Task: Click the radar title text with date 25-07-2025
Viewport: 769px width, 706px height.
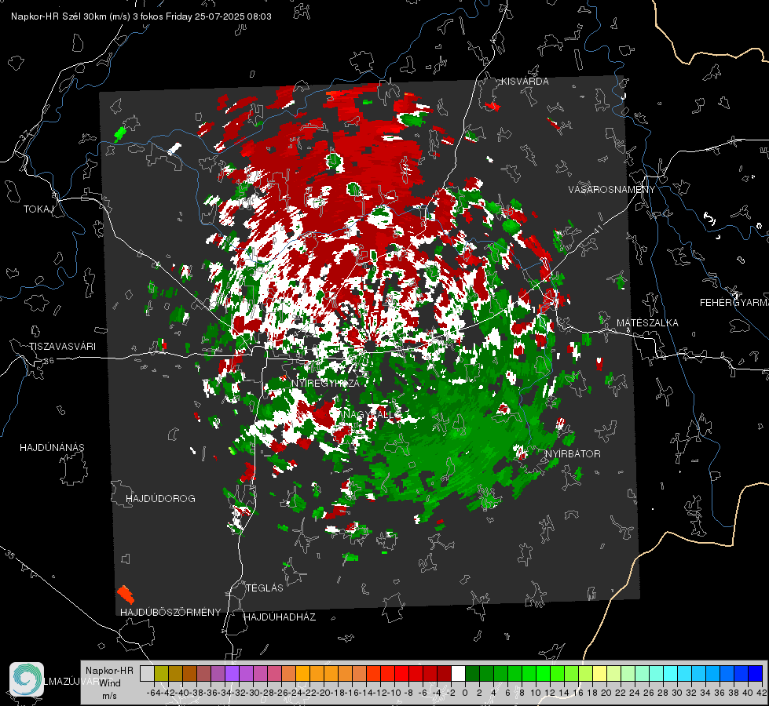Action: pyautogui.click(x=141, y=16)
